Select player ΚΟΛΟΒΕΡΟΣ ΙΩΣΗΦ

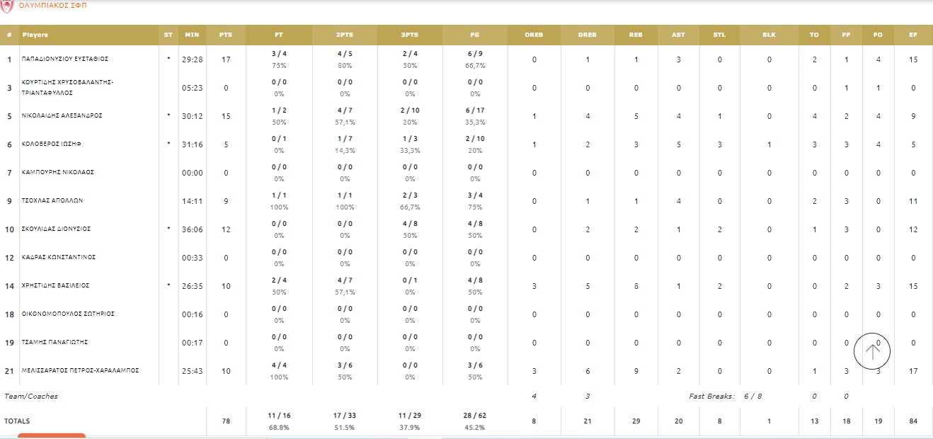52,144
